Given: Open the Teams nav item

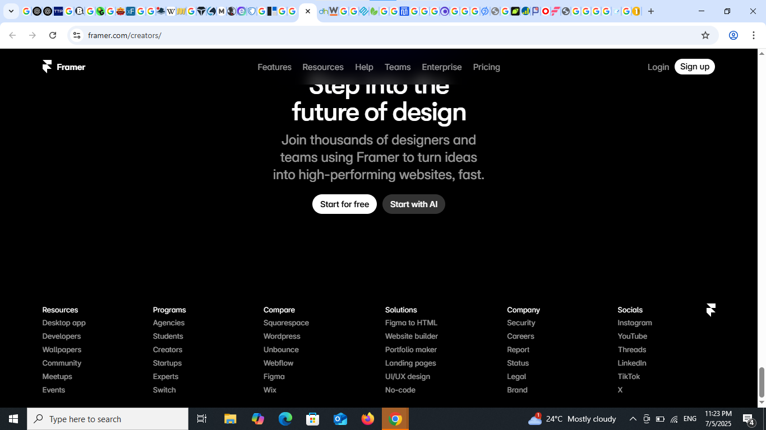Looking at the screenshot, I should pyautogui.click(x=398, y=67).
